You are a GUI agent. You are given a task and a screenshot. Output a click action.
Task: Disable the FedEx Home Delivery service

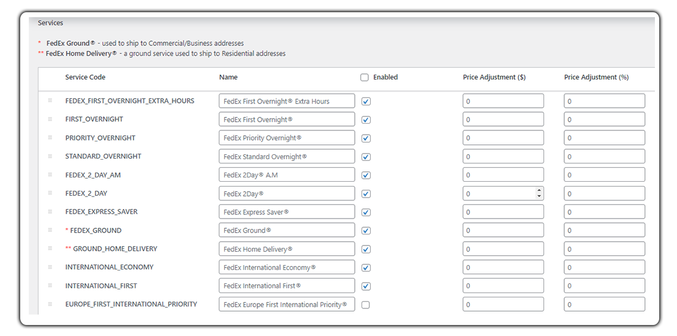[366, 249]
